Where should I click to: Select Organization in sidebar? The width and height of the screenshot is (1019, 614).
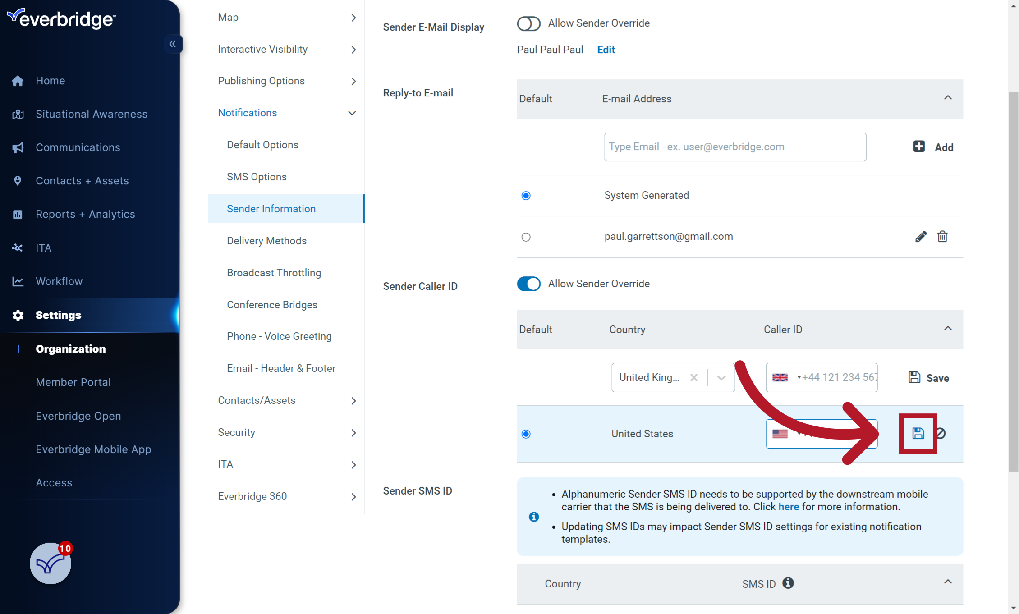(71, 349)
